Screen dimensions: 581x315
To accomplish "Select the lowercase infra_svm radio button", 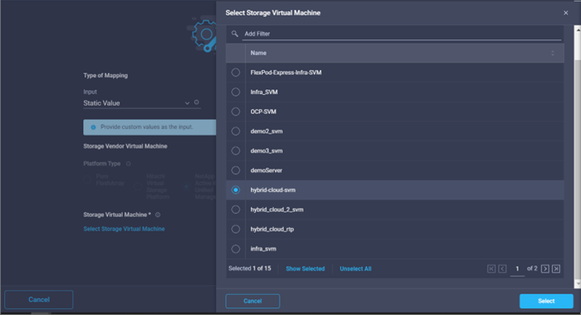I will (235, 249).
